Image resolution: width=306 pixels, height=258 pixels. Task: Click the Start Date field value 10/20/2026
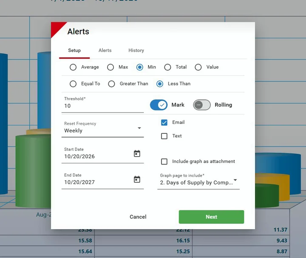coord(79,157)
